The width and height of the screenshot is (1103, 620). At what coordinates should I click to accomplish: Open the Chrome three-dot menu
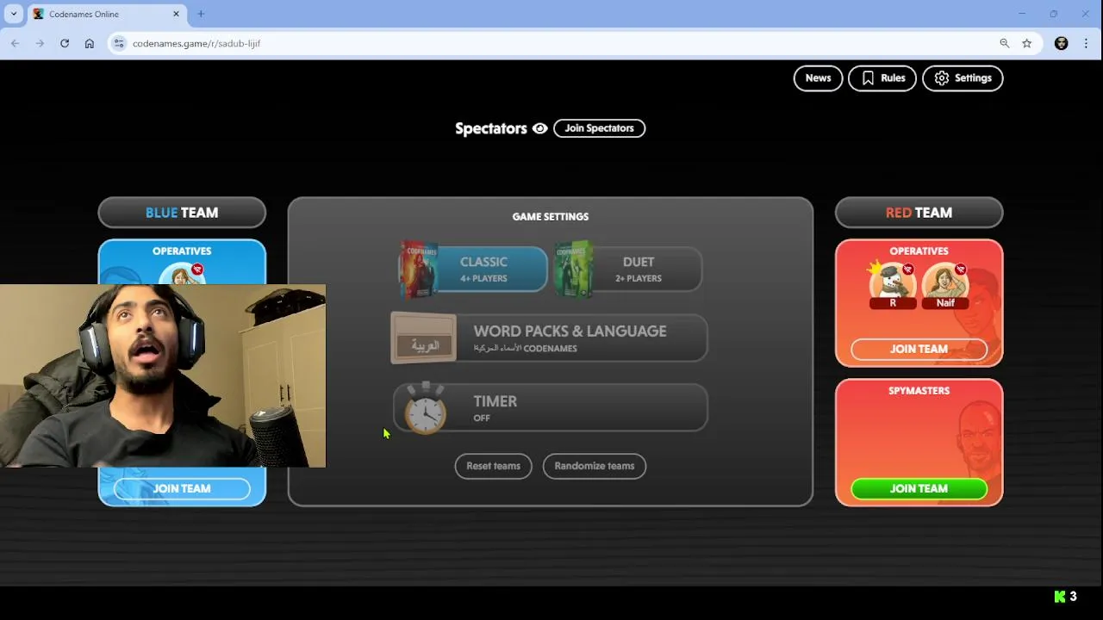[x=1087, y=43]
